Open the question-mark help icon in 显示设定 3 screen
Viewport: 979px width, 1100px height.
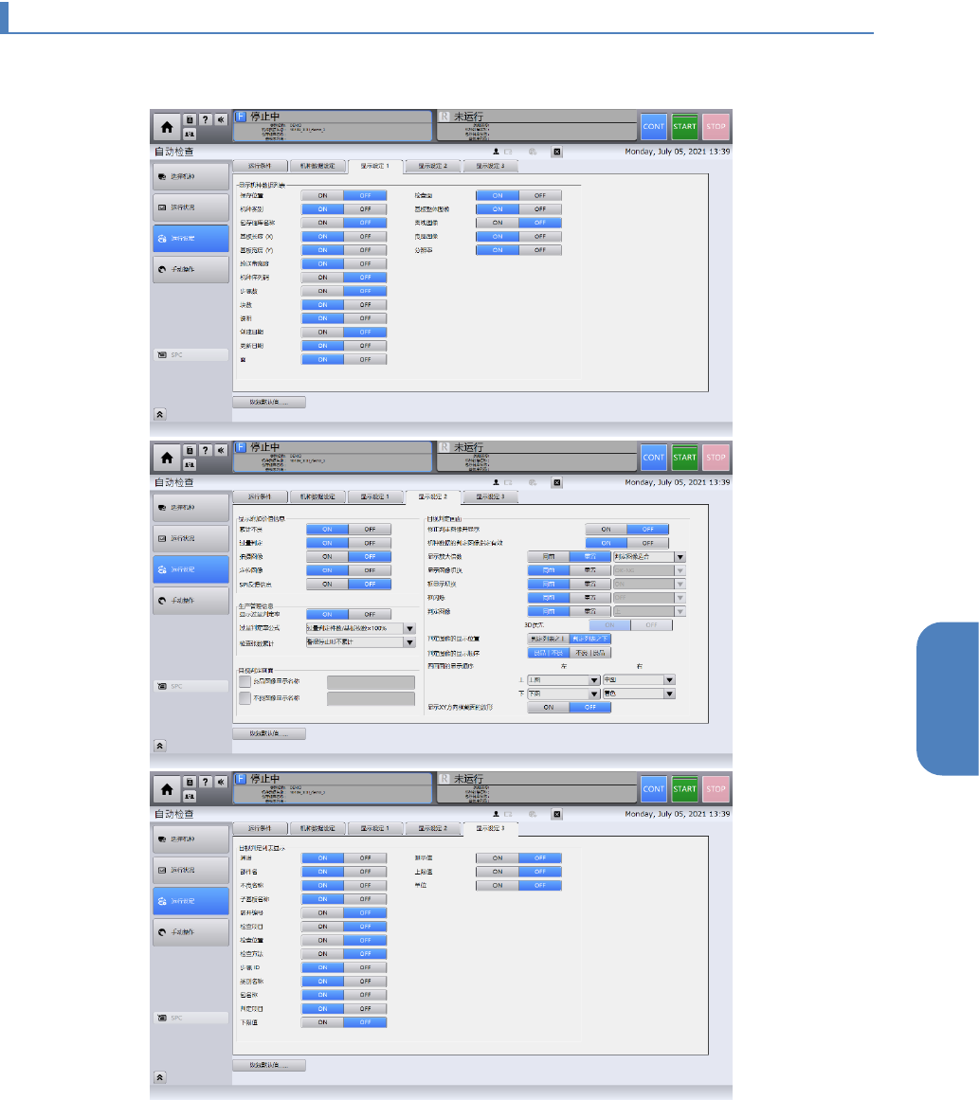click(206, 782)
